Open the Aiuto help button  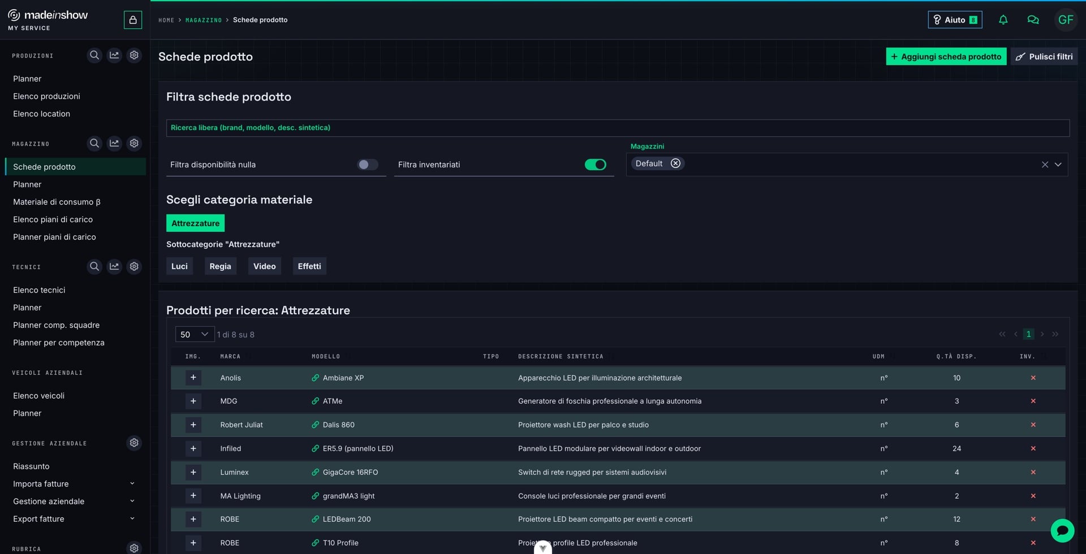pyautogui.click(x=955, y=20)
